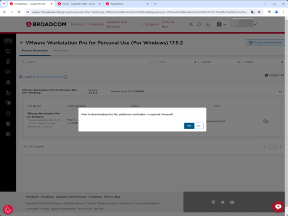
Task: Open Twitter icon in footer
Action: 223,202
